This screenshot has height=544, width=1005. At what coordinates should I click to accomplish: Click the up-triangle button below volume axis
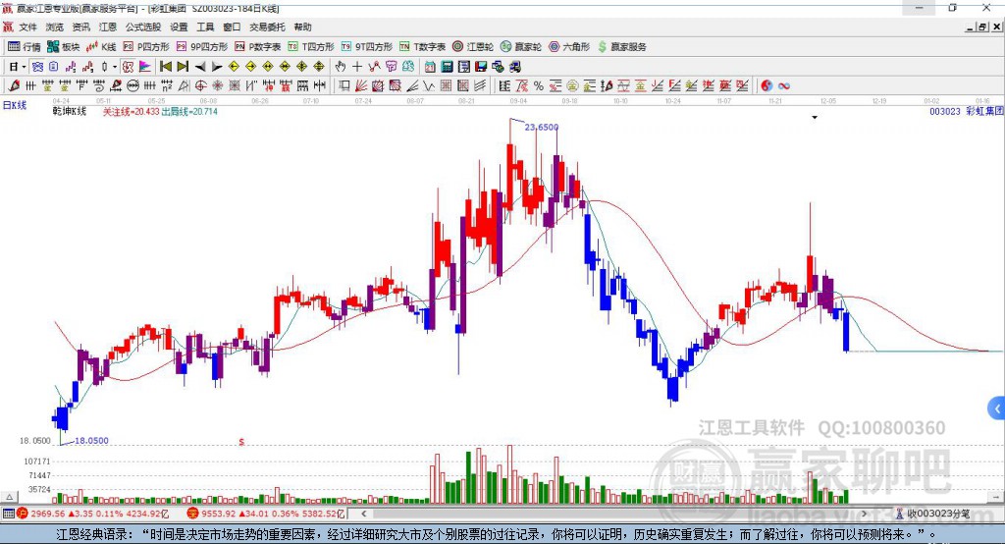pos(9,497)
